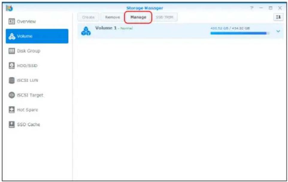The height and width of the screenshot is (182, 288).
Task: Click the Manage button
Action: pyautogui.click(x=138, y=17)
